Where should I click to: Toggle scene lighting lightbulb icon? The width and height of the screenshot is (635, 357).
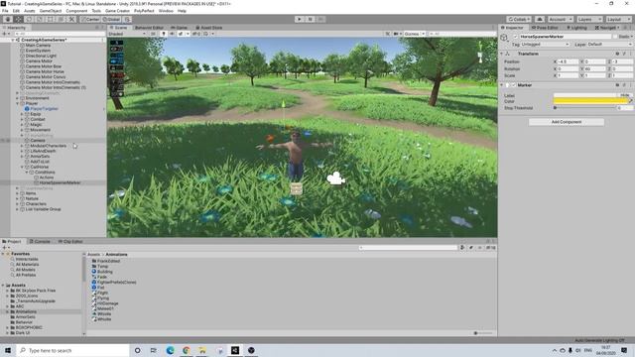tap(164, 34)
